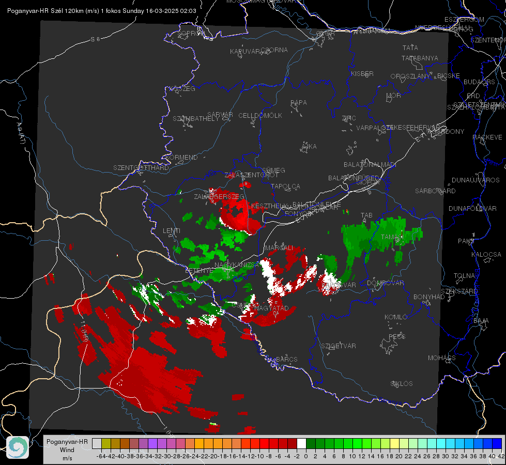Choose the dark blue swatch between 40 and 42
Screen dimensions: 506x465
tap(497, 443)
